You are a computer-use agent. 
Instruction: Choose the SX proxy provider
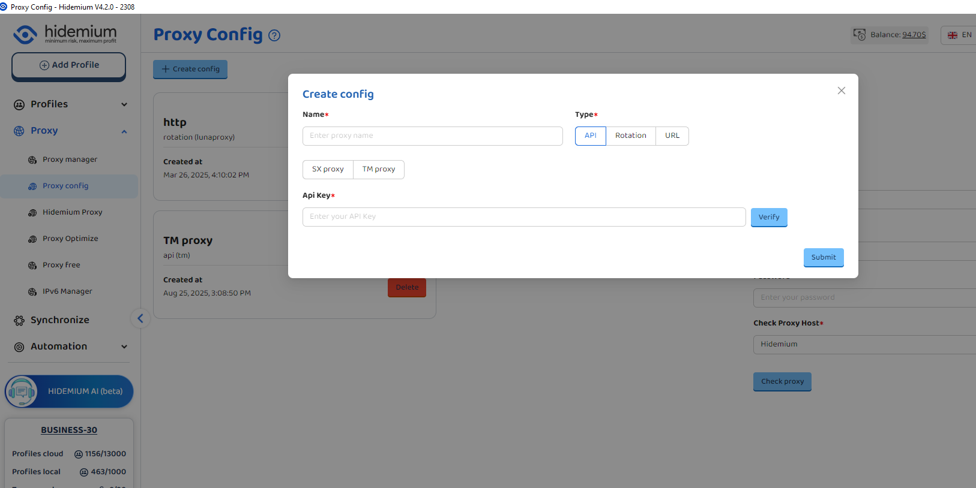pyautogui.click(x=328, y=170)
